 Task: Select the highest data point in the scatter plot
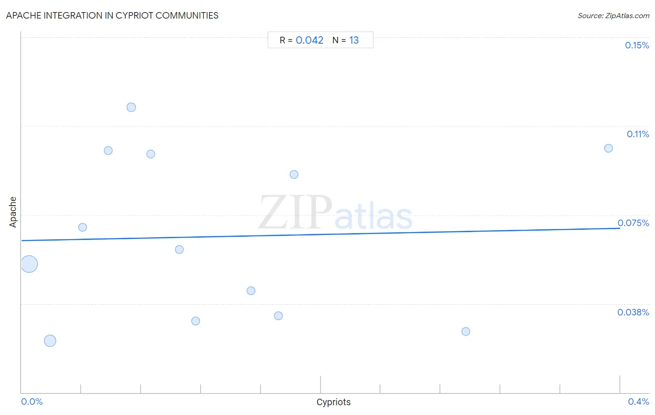click(x=131, y=107)
